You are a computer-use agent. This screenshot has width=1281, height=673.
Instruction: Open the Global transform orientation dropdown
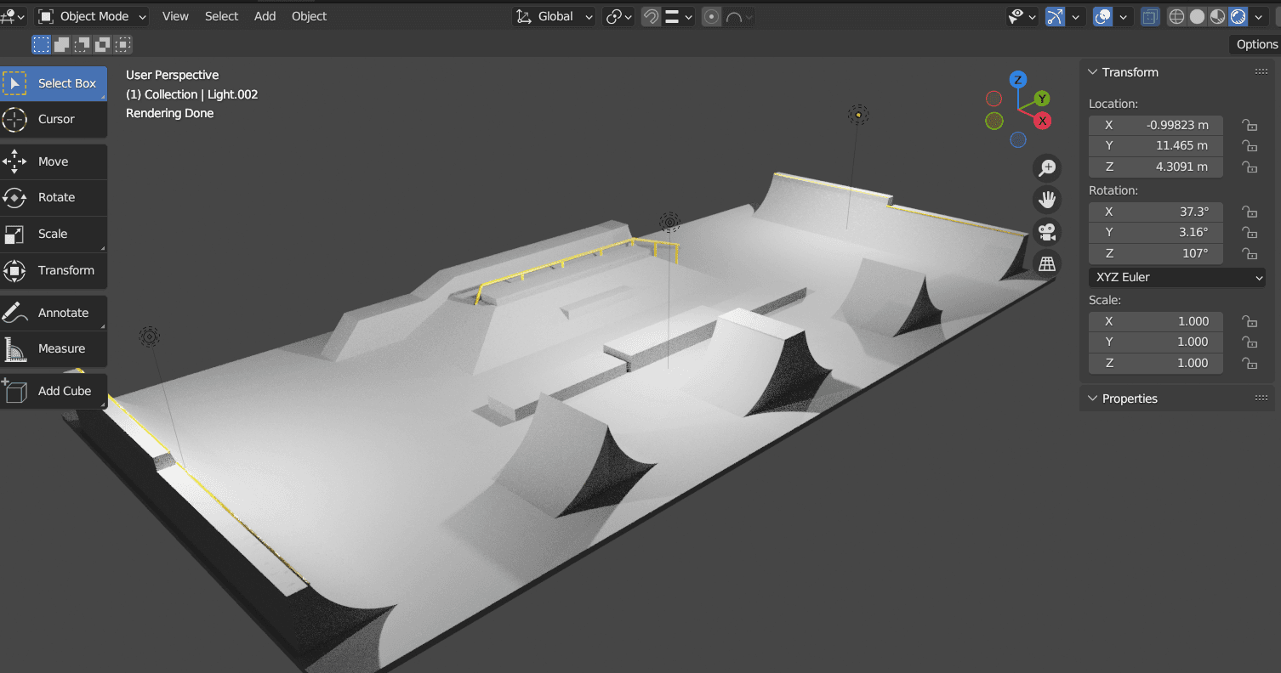553,16
